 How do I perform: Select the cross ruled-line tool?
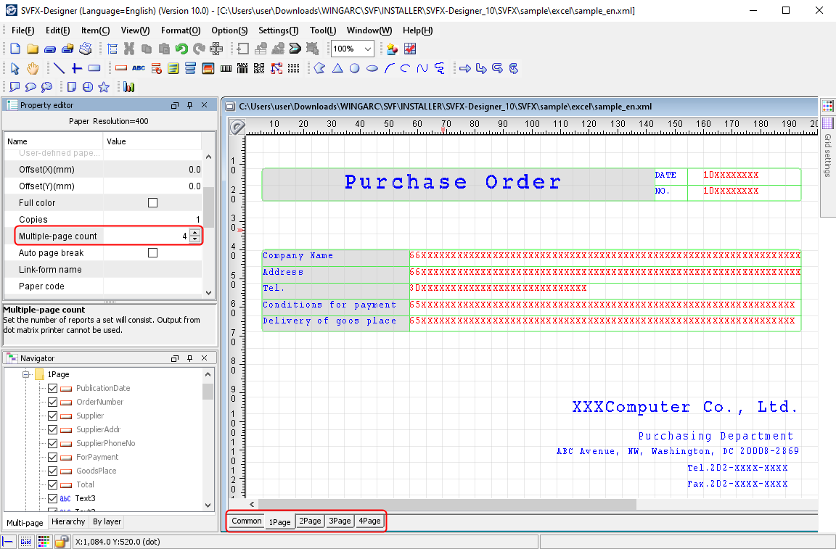point(77,68)
